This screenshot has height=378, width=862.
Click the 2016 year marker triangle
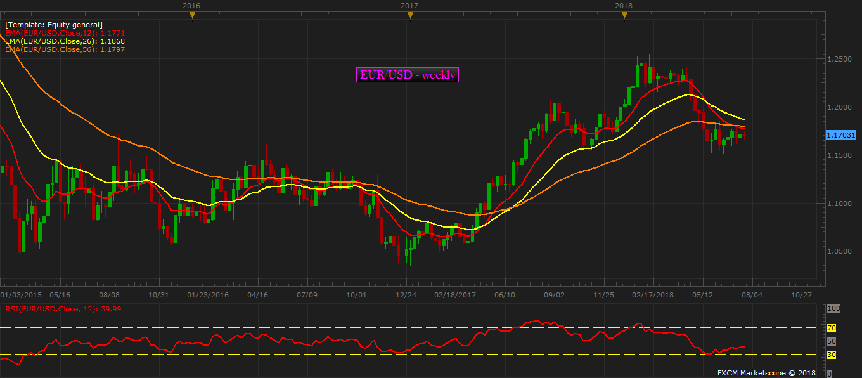pos(192,15)
